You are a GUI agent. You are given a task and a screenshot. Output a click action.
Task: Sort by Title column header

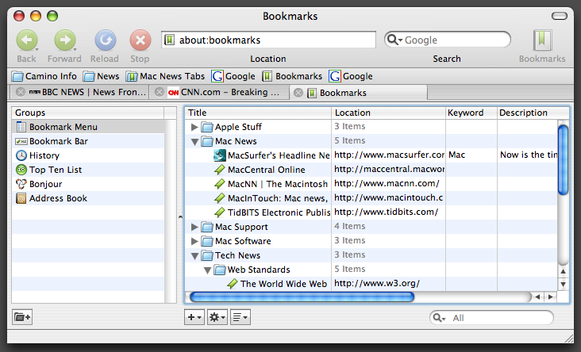click(258, 113)
